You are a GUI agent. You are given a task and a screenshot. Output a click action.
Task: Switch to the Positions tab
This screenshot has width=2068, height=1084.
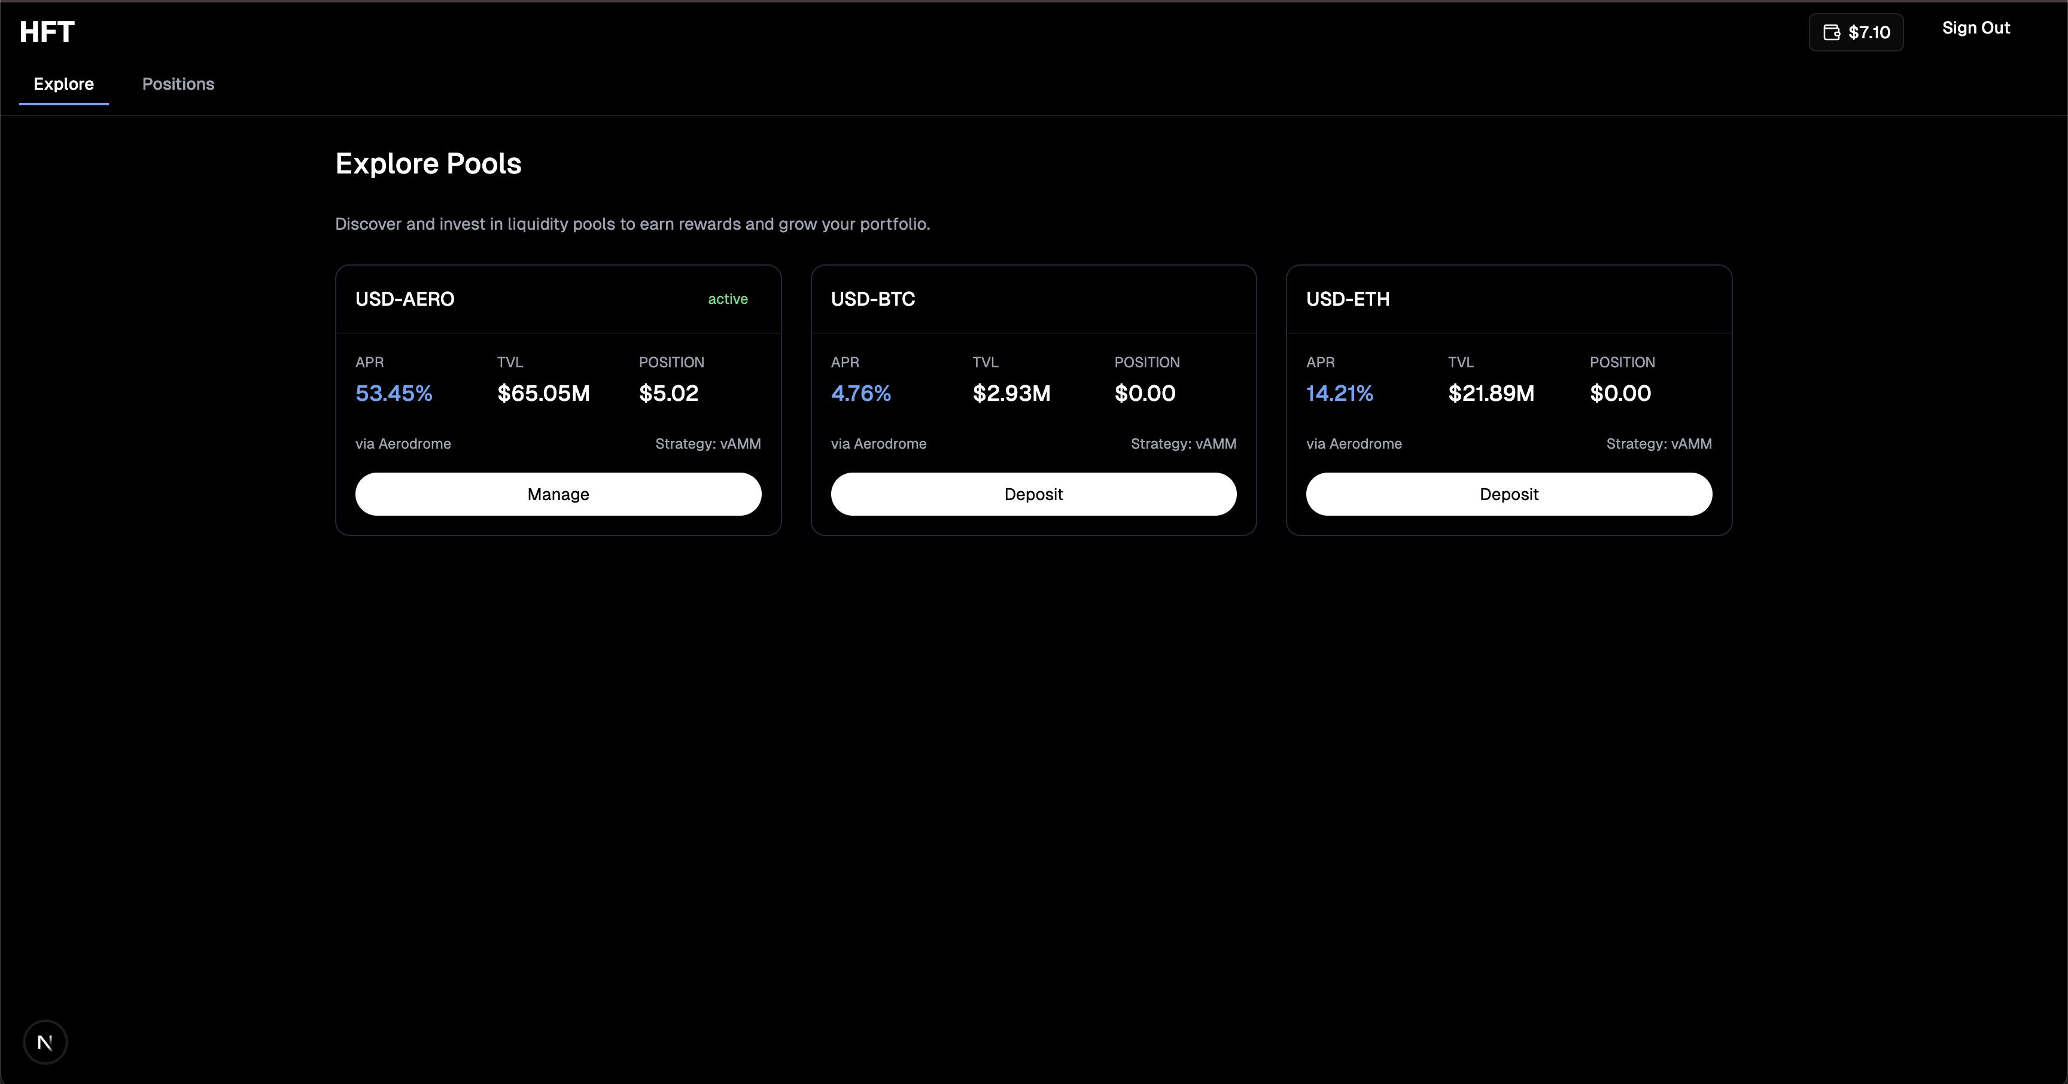[178, 83]
